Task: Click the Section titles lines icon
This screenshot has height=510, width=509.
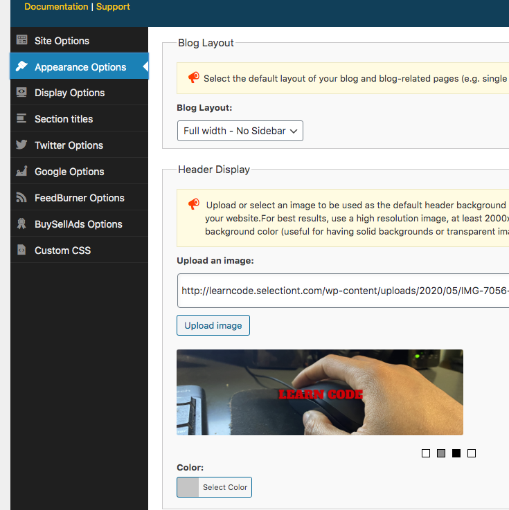Action: coord(21,118)
